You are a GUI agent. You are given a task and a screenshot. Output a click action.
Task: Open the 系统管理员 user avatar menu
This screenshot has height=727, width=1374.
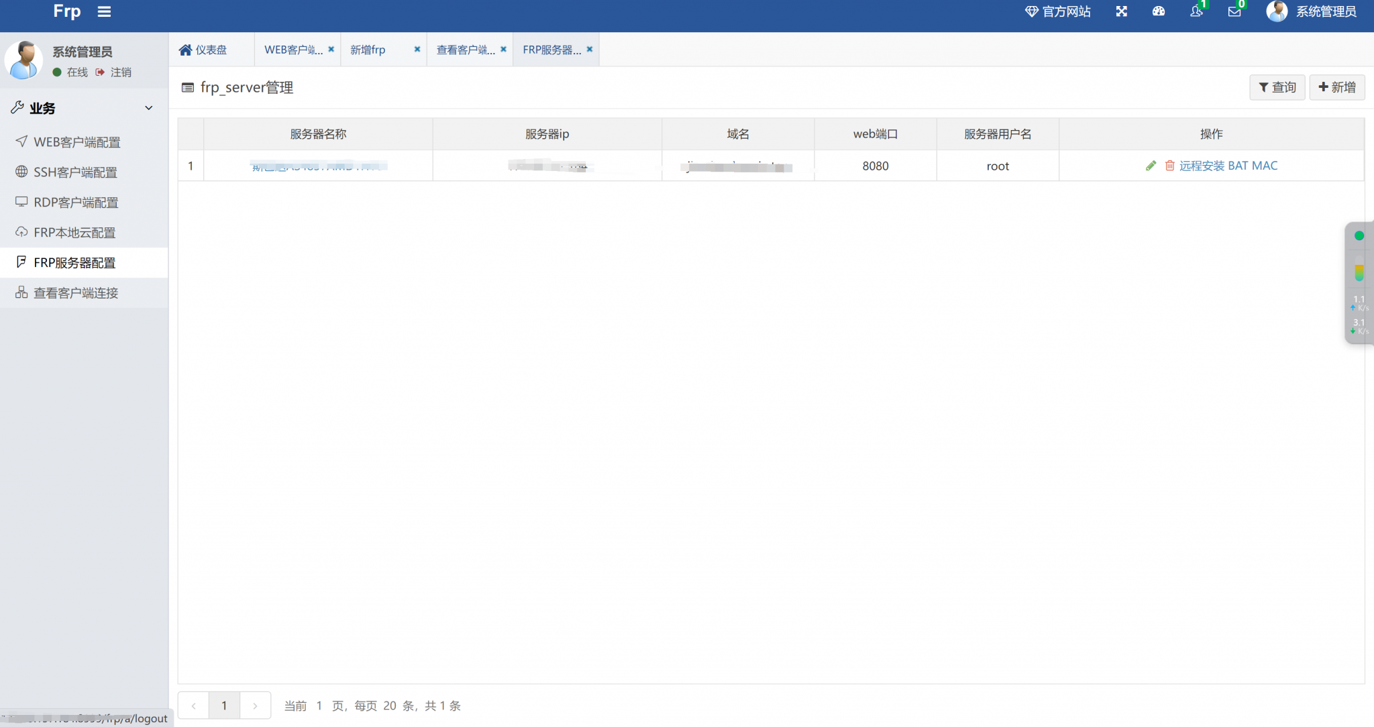click(x=1277, y=11)
